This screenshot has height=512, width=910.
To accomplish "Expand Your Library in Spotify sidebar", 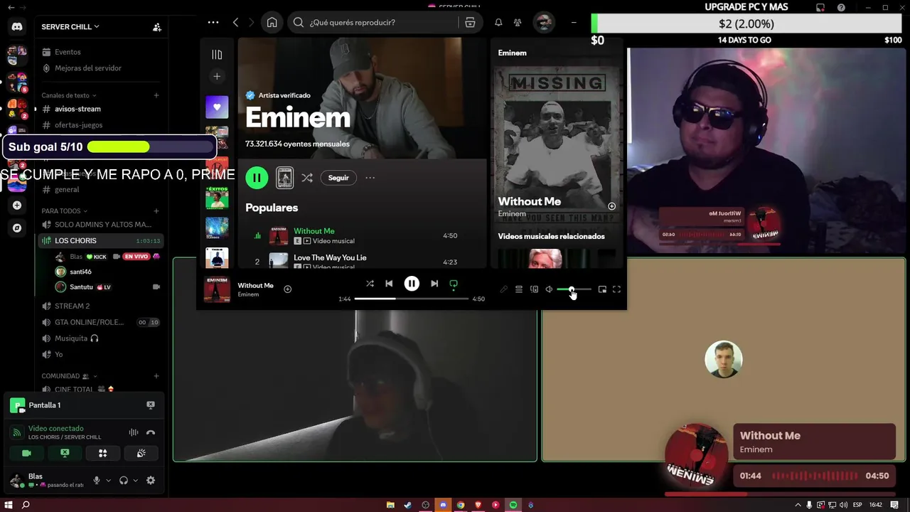I will 217,55.
